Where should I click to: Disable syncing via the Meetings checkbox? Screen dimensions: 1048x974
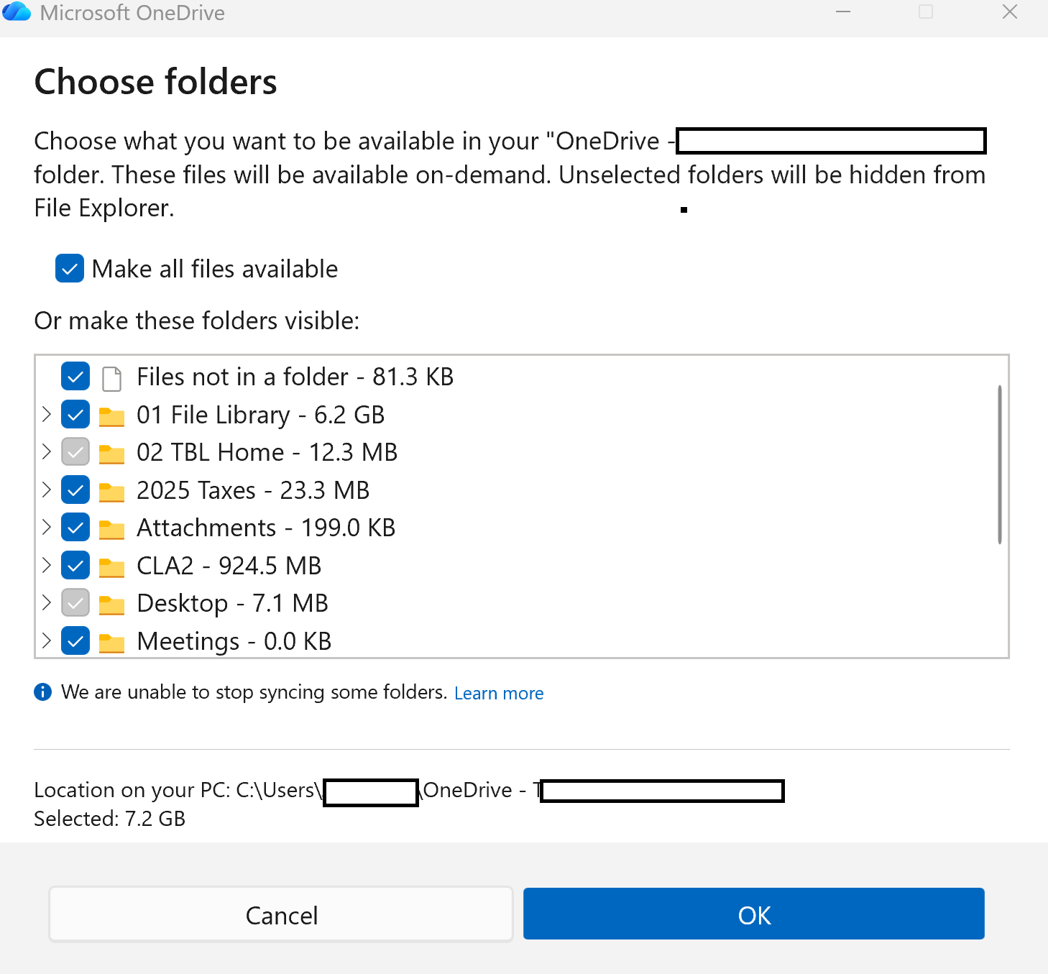click(x=75, y=640)
